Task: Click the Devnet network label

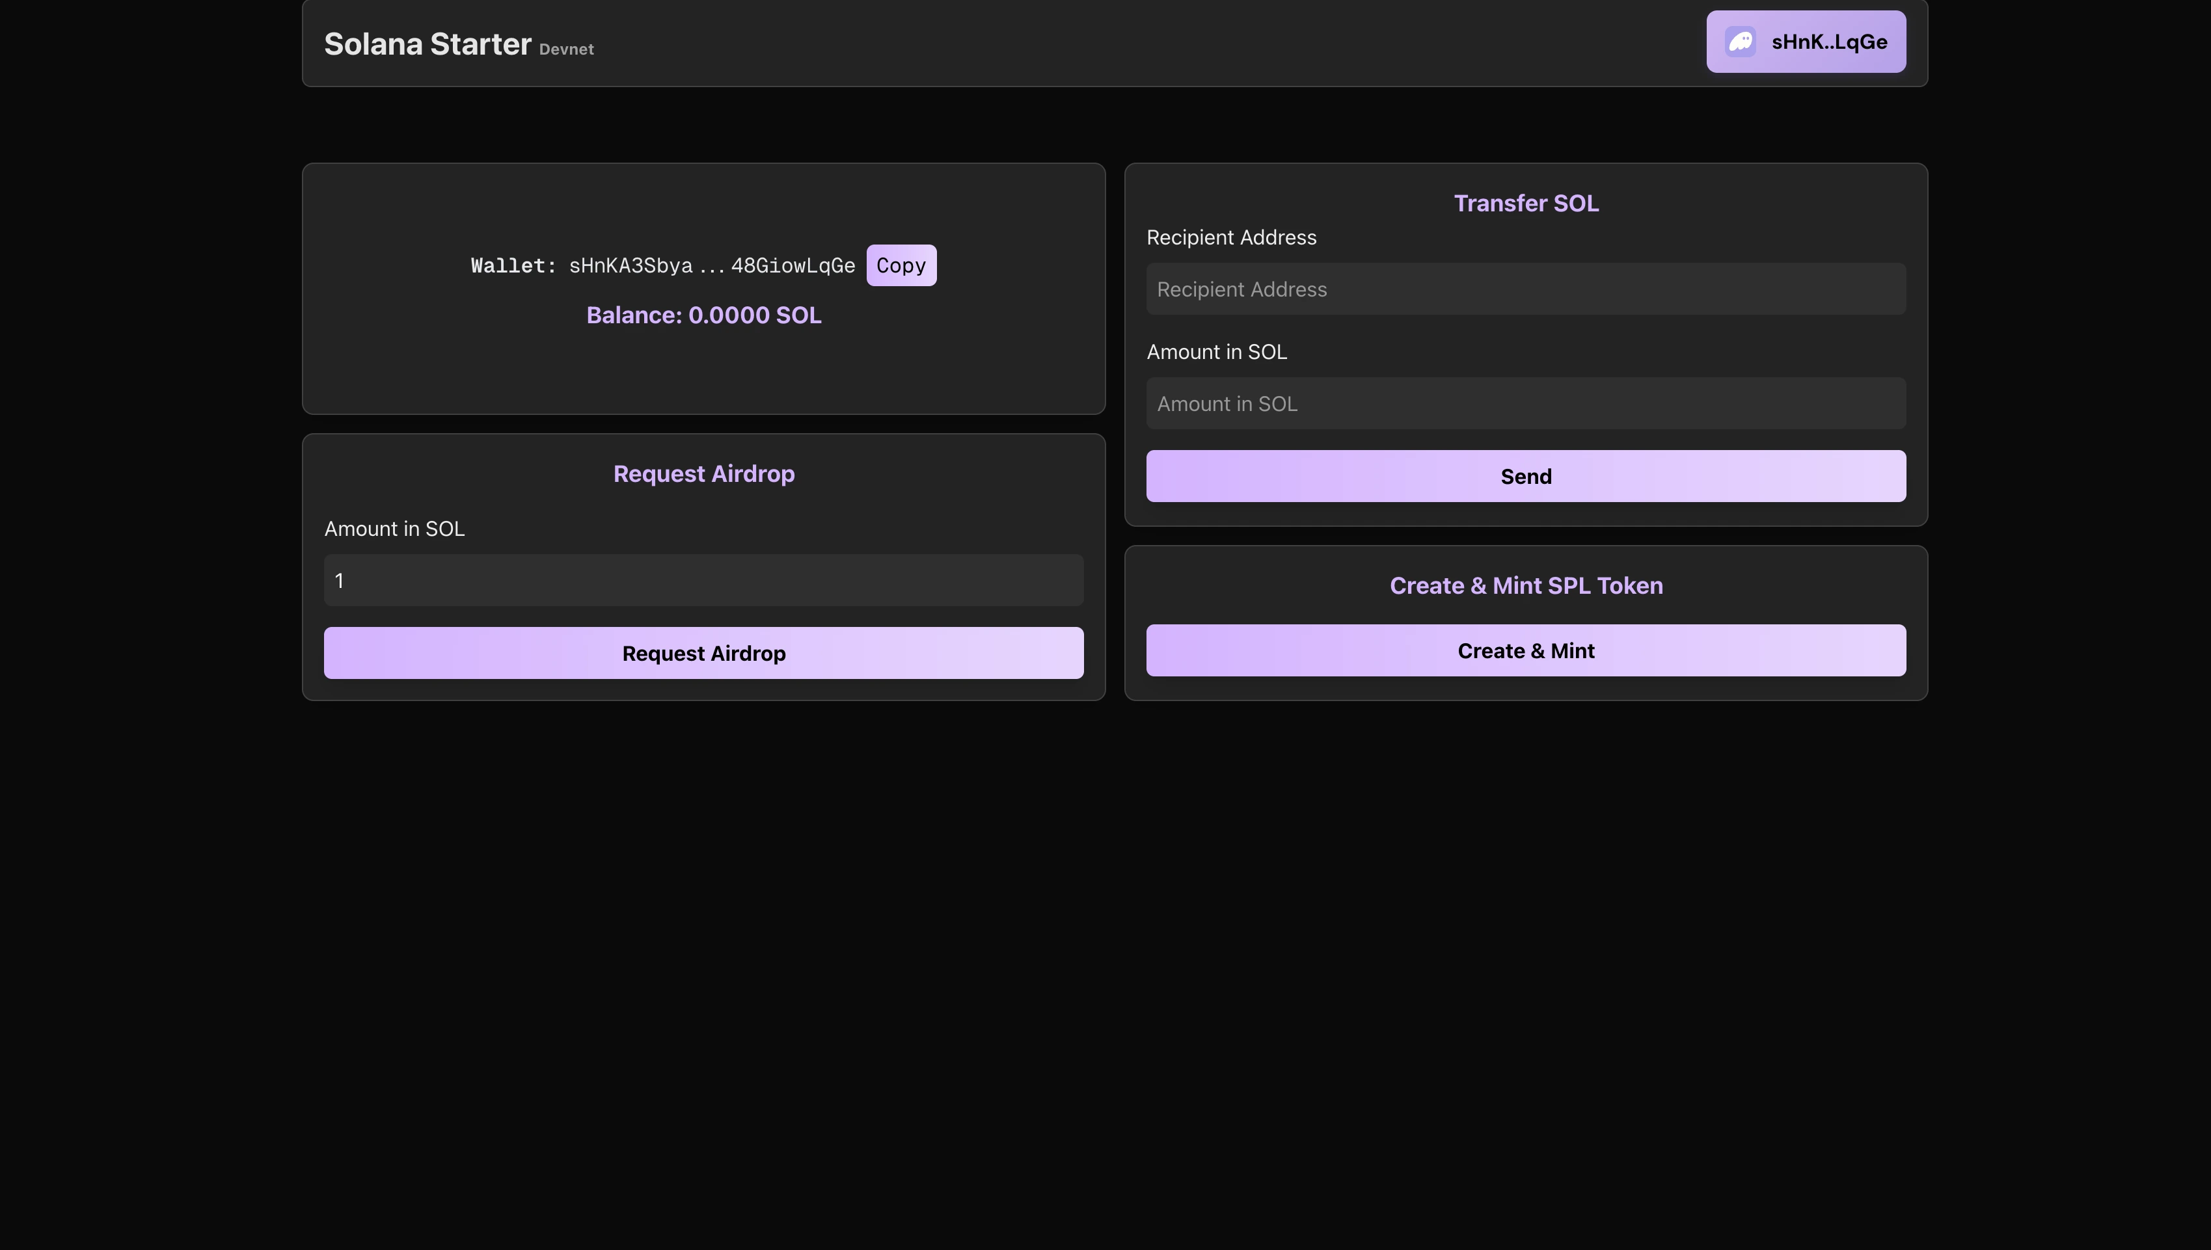Action: [x=566, y=50]
